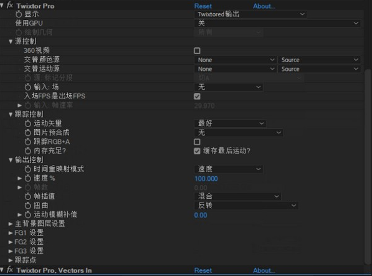Click the 运动模糊补偿 value 0.00

(x=201, y=215)
